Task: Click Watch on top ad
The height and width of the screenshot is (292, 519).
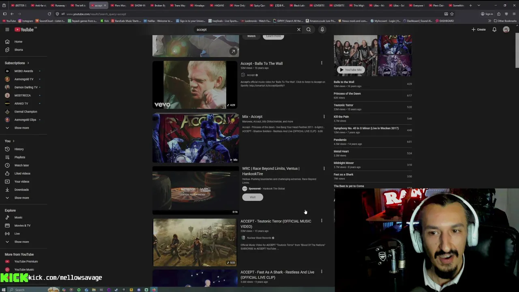Action: pyautogui.click(x=251, y=36)
